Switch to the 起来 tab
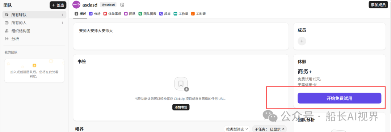 [x=165, y=14]
